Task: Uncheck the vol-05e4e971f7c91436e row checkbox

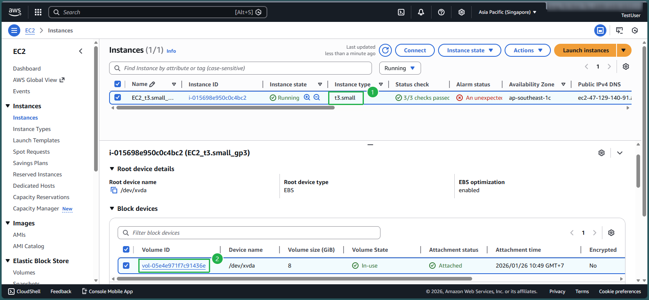Action: 126,266
